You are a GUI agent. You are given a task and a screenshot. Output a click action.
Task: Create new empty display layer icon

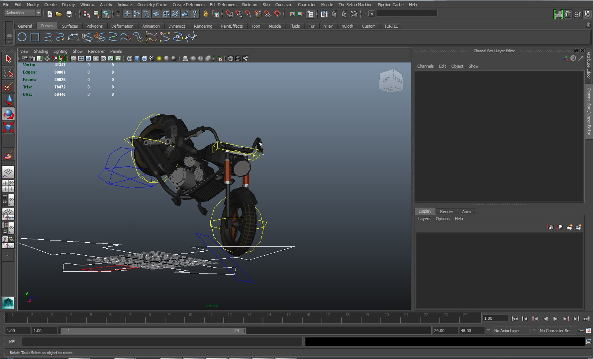(569, 227)
